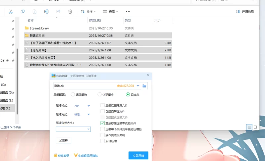This screenshot has height=161, width=265.
Task: Click the archive filename input field
Action: pyautogui.click(x=84, y=86)
